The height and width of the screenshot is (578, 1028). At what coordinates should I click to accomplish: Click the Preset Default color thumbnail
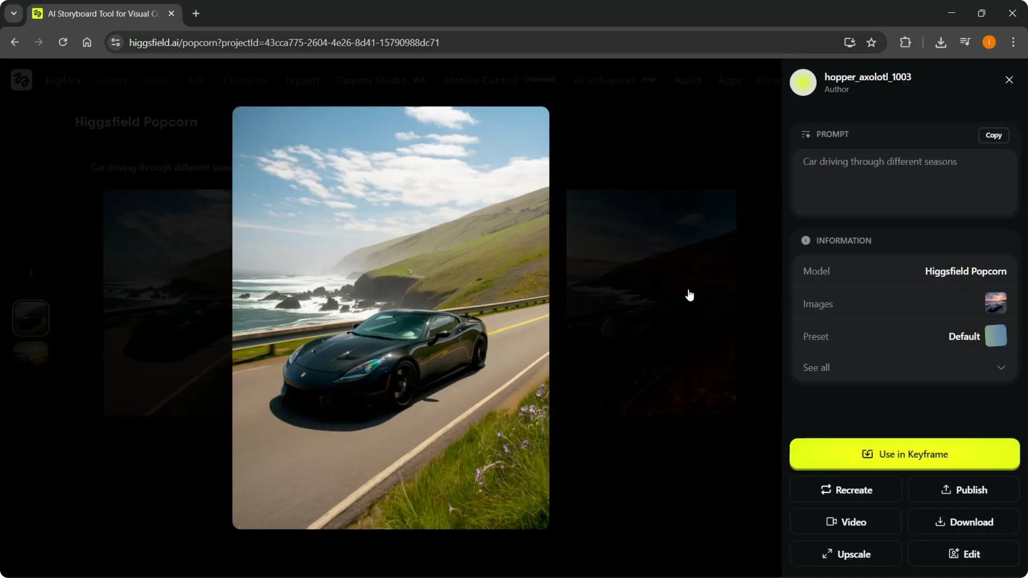pyautogui.click(x=995, y=336)
